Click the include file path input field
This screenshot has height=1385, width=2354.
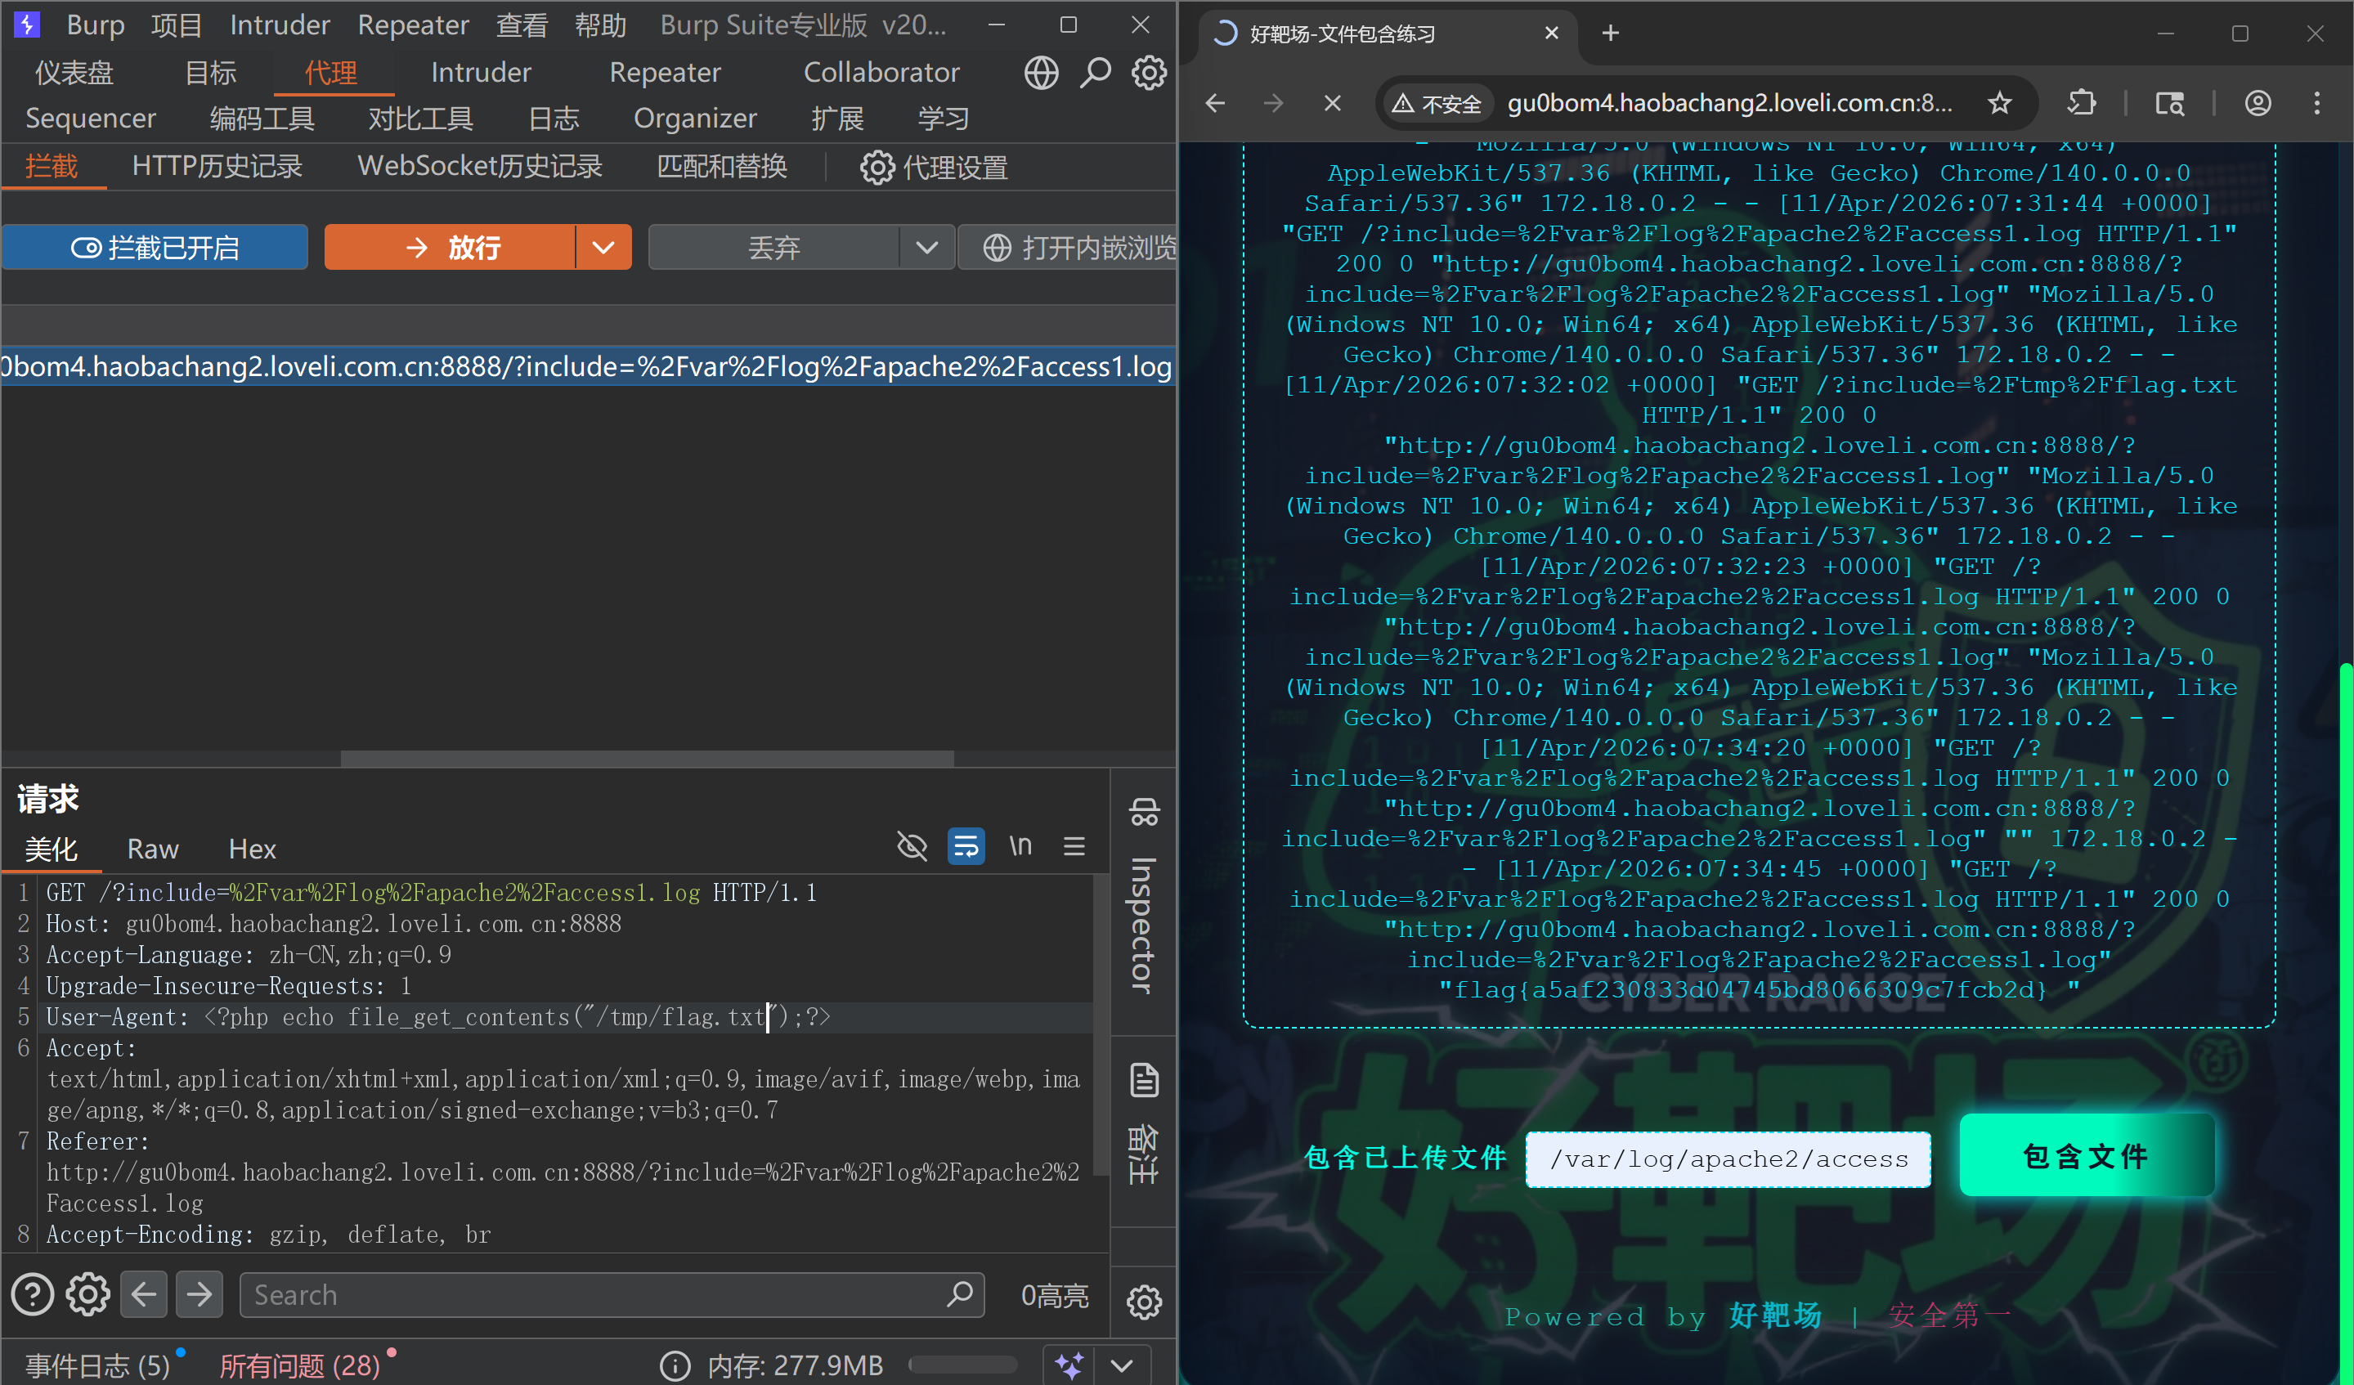tap(1727, 1159)
